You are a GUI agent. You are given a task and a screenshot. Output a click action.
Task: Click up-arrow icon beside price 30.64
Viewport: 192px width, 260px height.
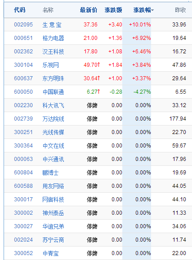coord(98,78)
